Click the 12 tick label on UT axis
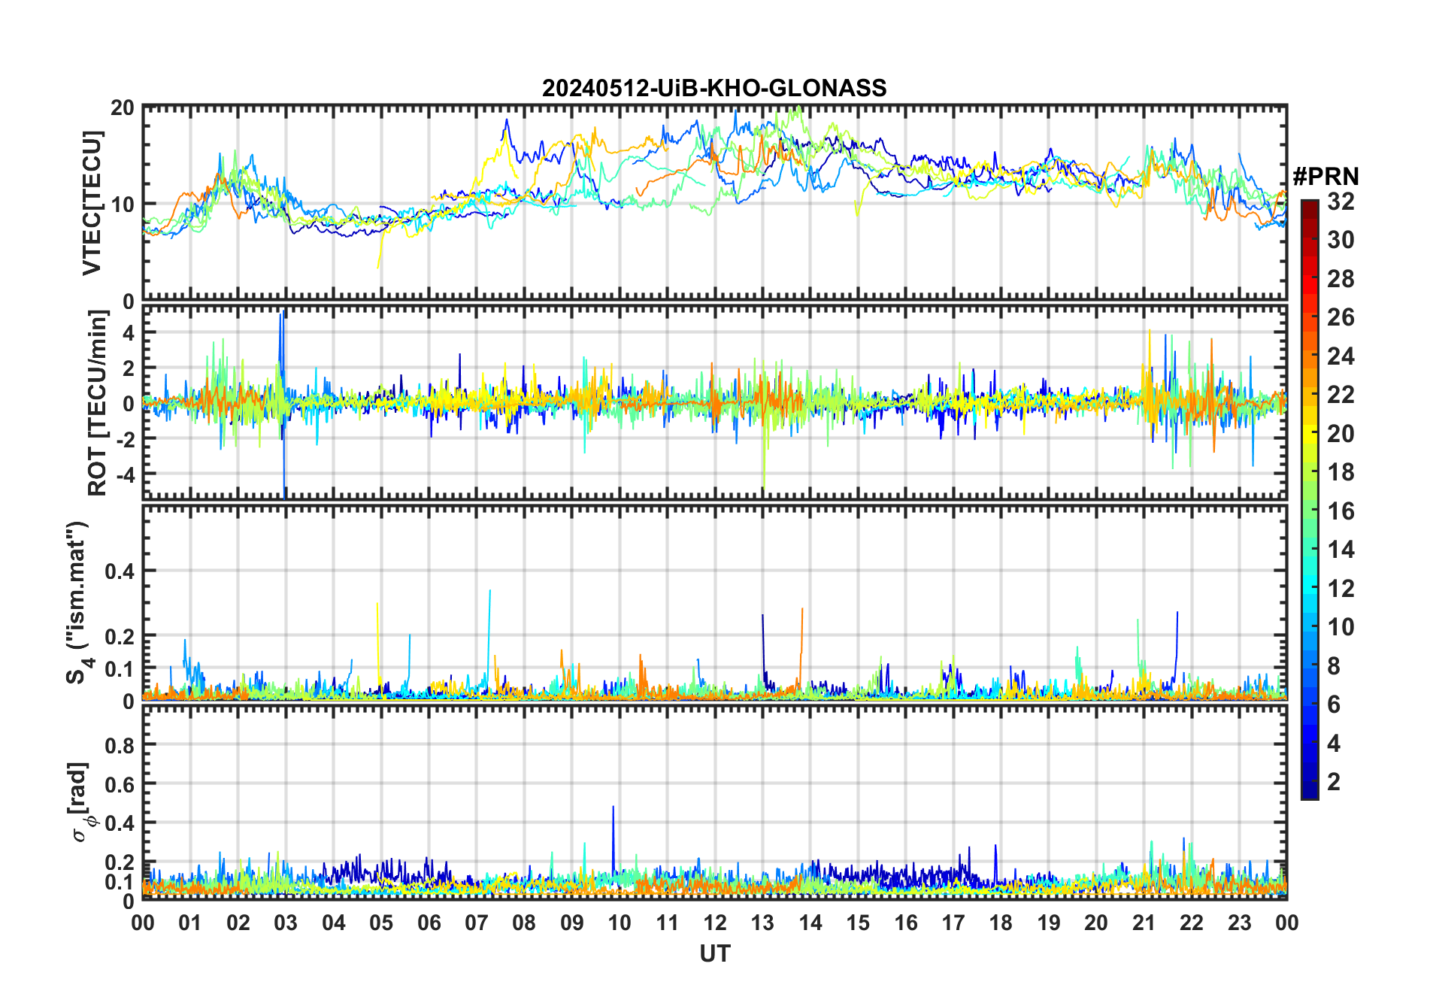Image resolution: width=1430 pixels, height=1000 pixels. 715,923
